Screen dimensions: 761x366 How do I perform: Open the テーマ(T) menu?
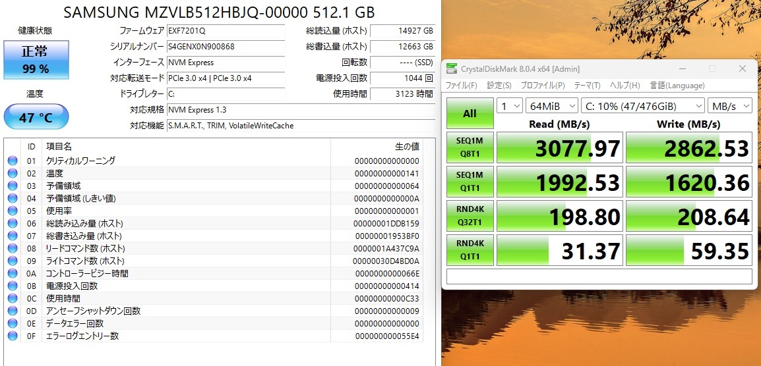click(x=588, y=86)
